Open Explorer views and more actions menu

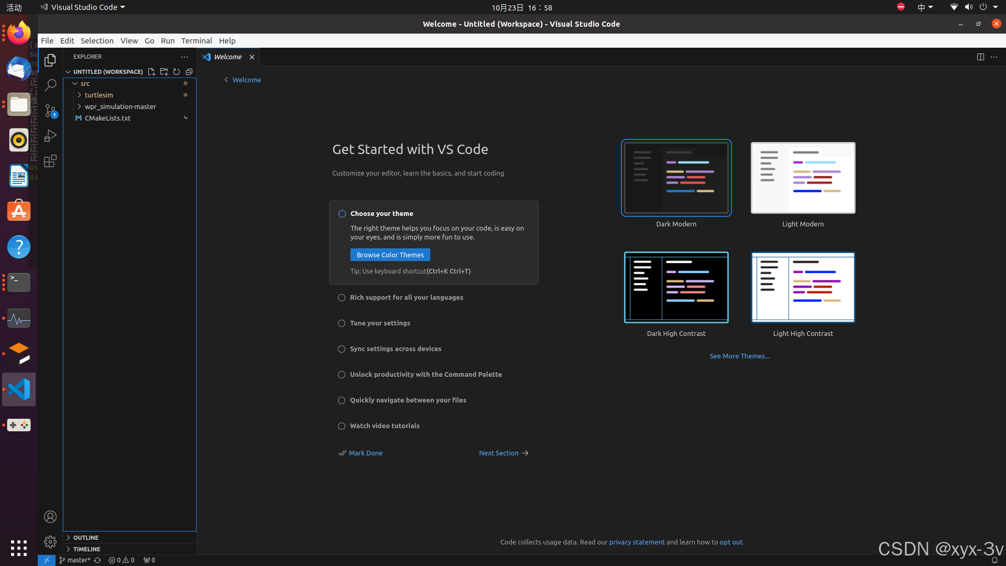click(184, 57)
